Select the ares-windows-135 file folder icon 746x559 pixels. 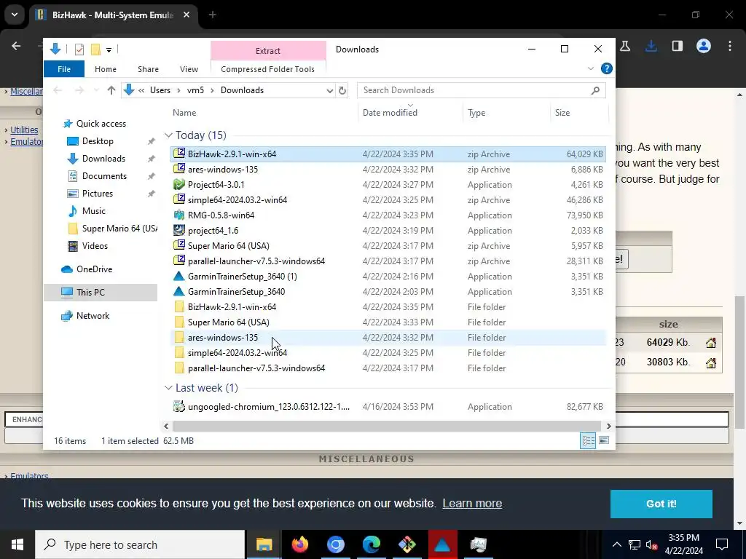click(179, 338)
